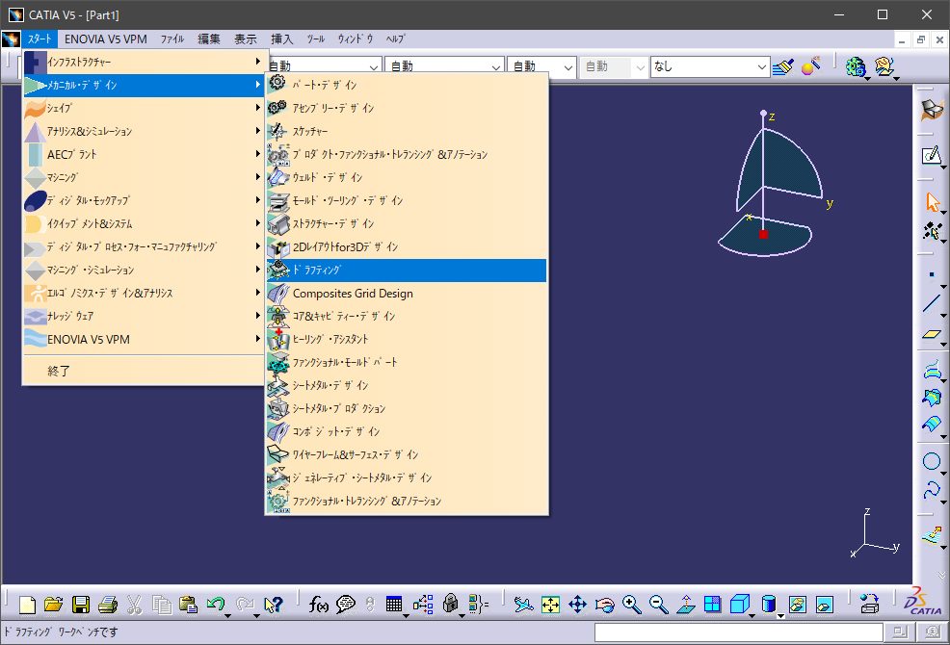950x645 pixels.
Task: Open the ファイル menu
Action: coord(172,39)
